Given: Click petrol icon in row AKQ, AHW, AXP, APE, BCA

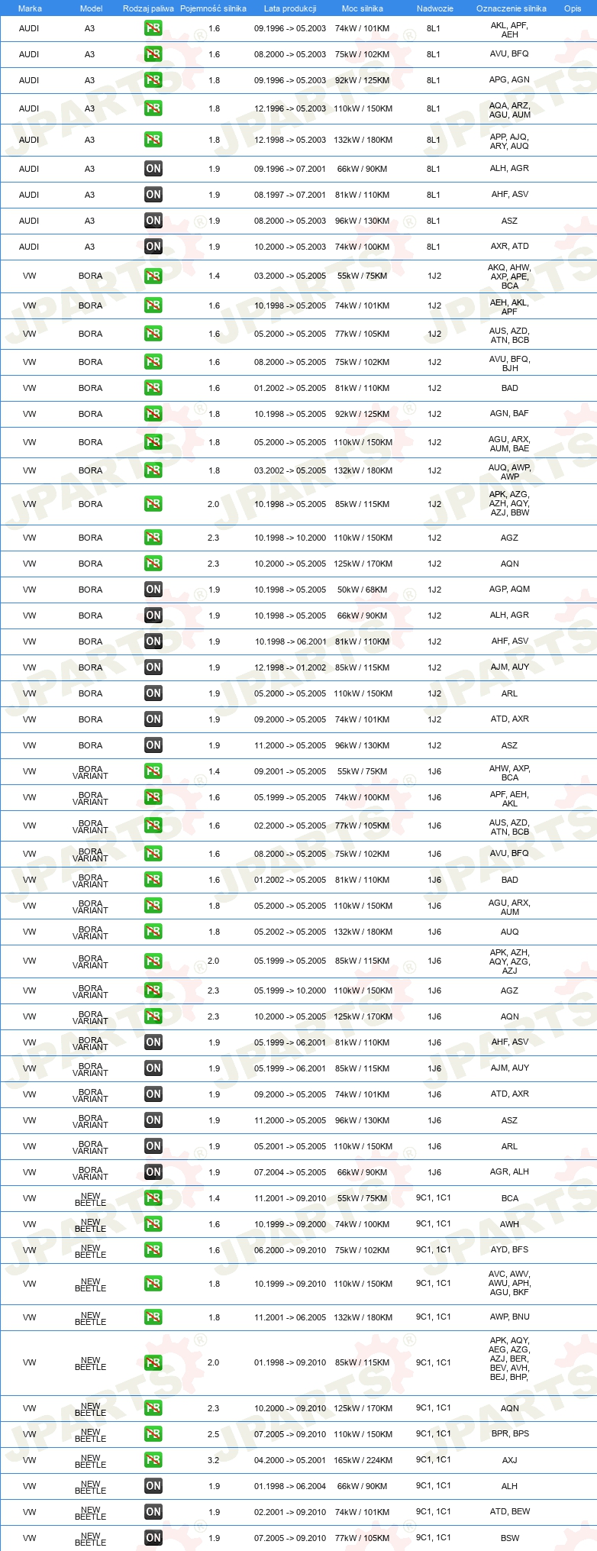Looking at the screenshot, I should click(153, 276).
